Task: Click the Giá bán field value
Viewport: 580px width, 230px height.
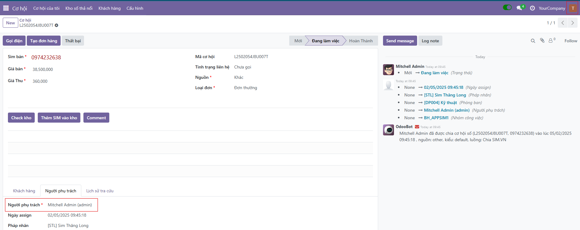Action: click(43, 69)
